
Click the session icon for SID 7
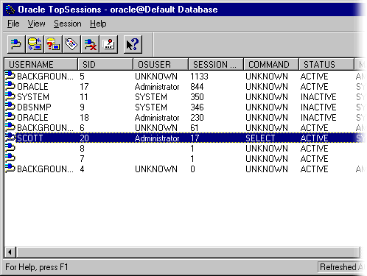pos(10,158)
